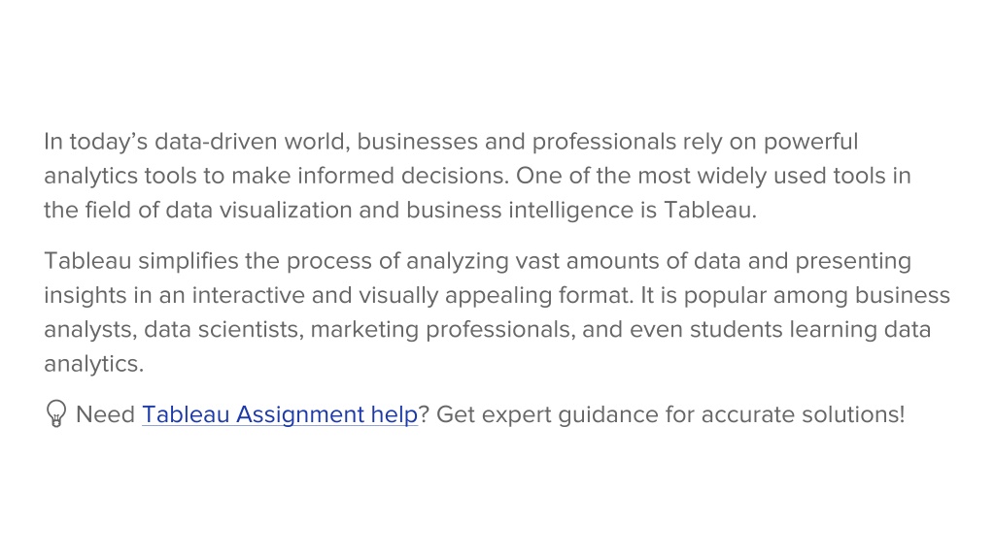Click the words analytics tools
Viewport: 995px width, 559px height.
coord(120,176)
